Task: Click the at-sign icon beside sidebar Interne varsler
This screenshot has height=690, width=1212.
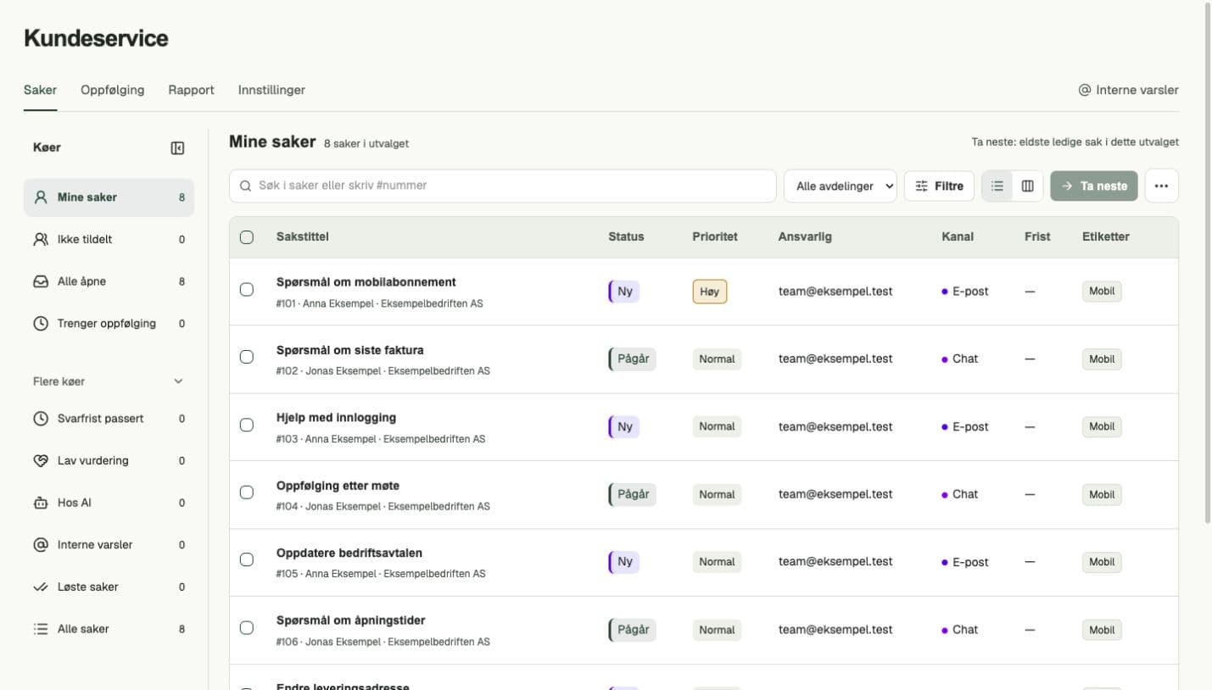Action: [41, 545]
